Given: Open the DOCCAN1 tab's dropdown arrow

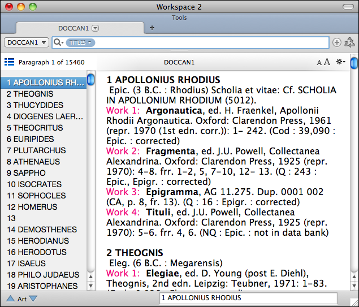Looking at the screenshot, I should (96, 28).
